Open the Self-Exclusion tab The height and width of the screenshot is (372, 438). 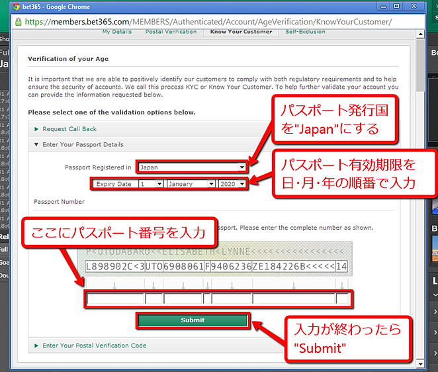point(305,32)
